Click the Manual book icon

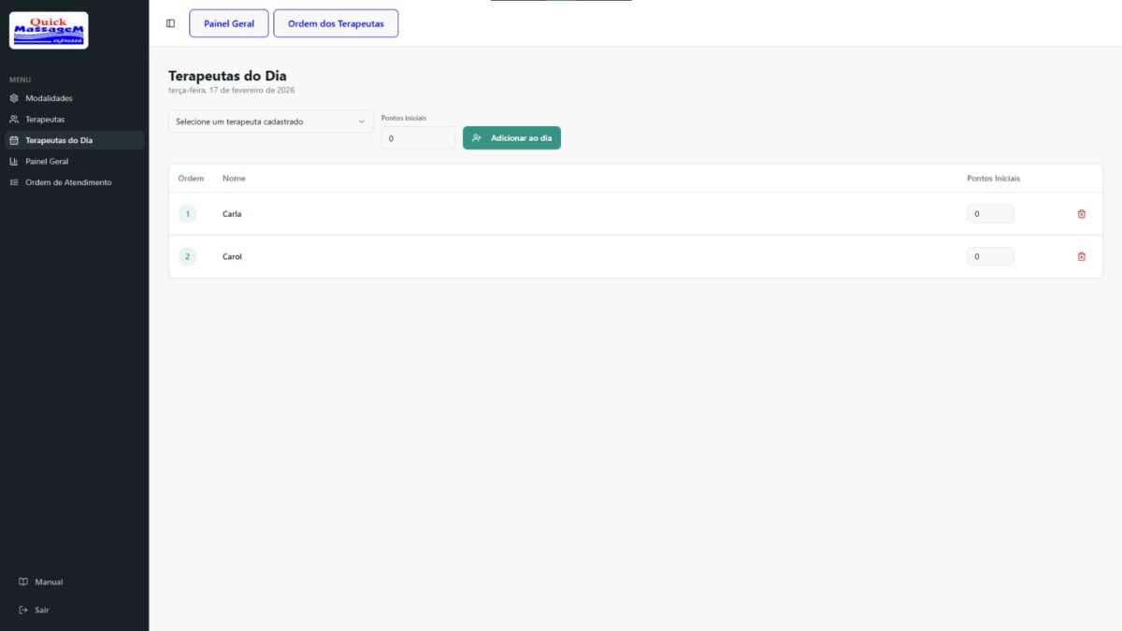click(23, 581)
